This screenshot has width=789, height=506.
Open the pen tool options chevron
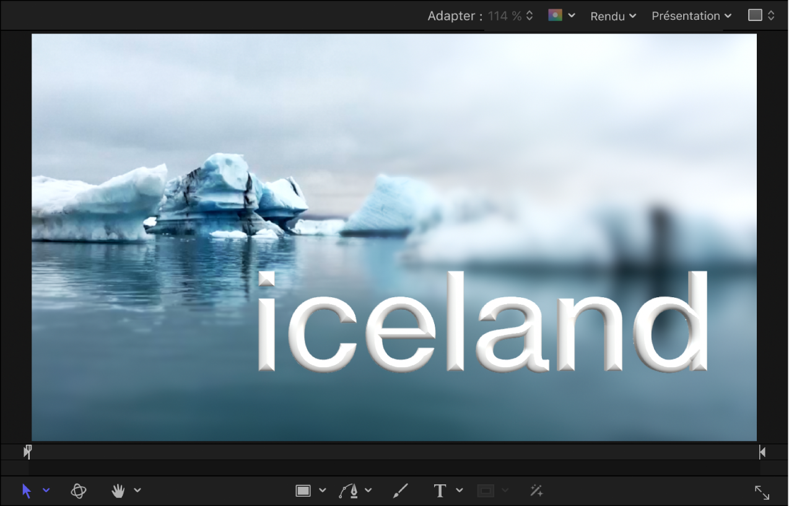click(x=368, y=491)
